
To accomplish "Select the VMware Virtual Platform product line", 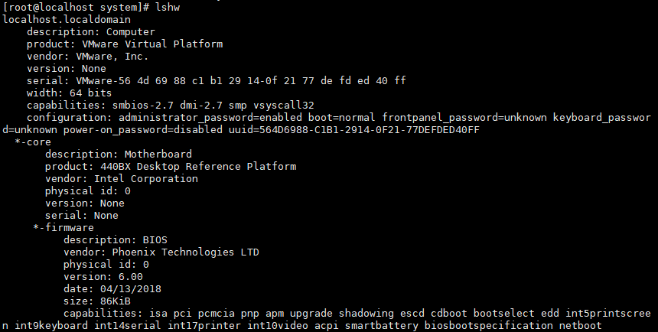I will 125,44.
